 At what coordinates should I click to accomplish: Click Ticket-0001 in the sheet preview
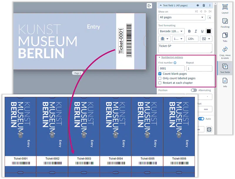(x=21, y=159)
